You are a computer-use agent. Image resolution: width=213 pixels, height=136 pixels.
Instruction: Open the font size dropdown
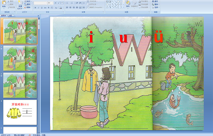point(52,3)
